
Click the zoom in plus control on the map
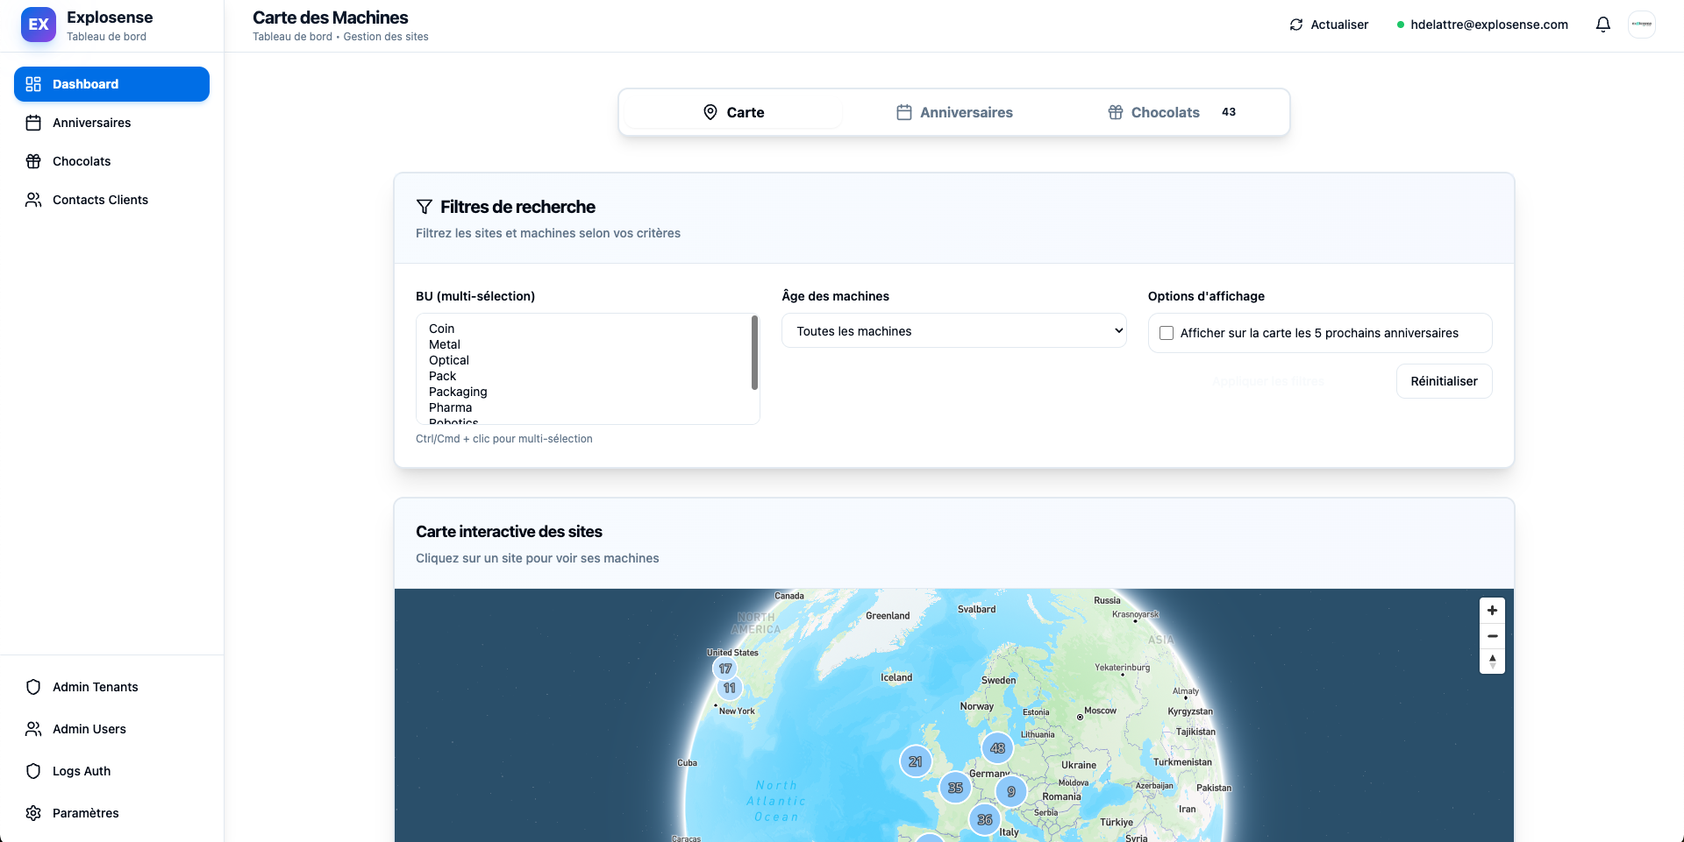pos(1492,611)
